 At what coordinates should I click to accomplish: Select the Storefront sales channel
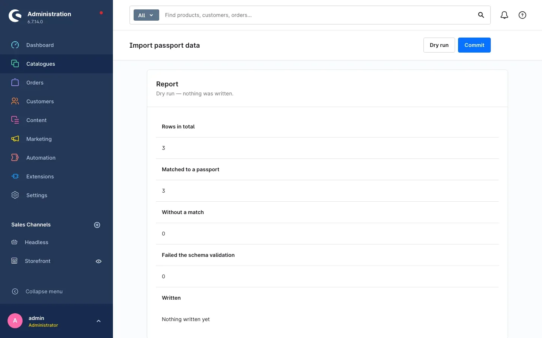(38, 261)
